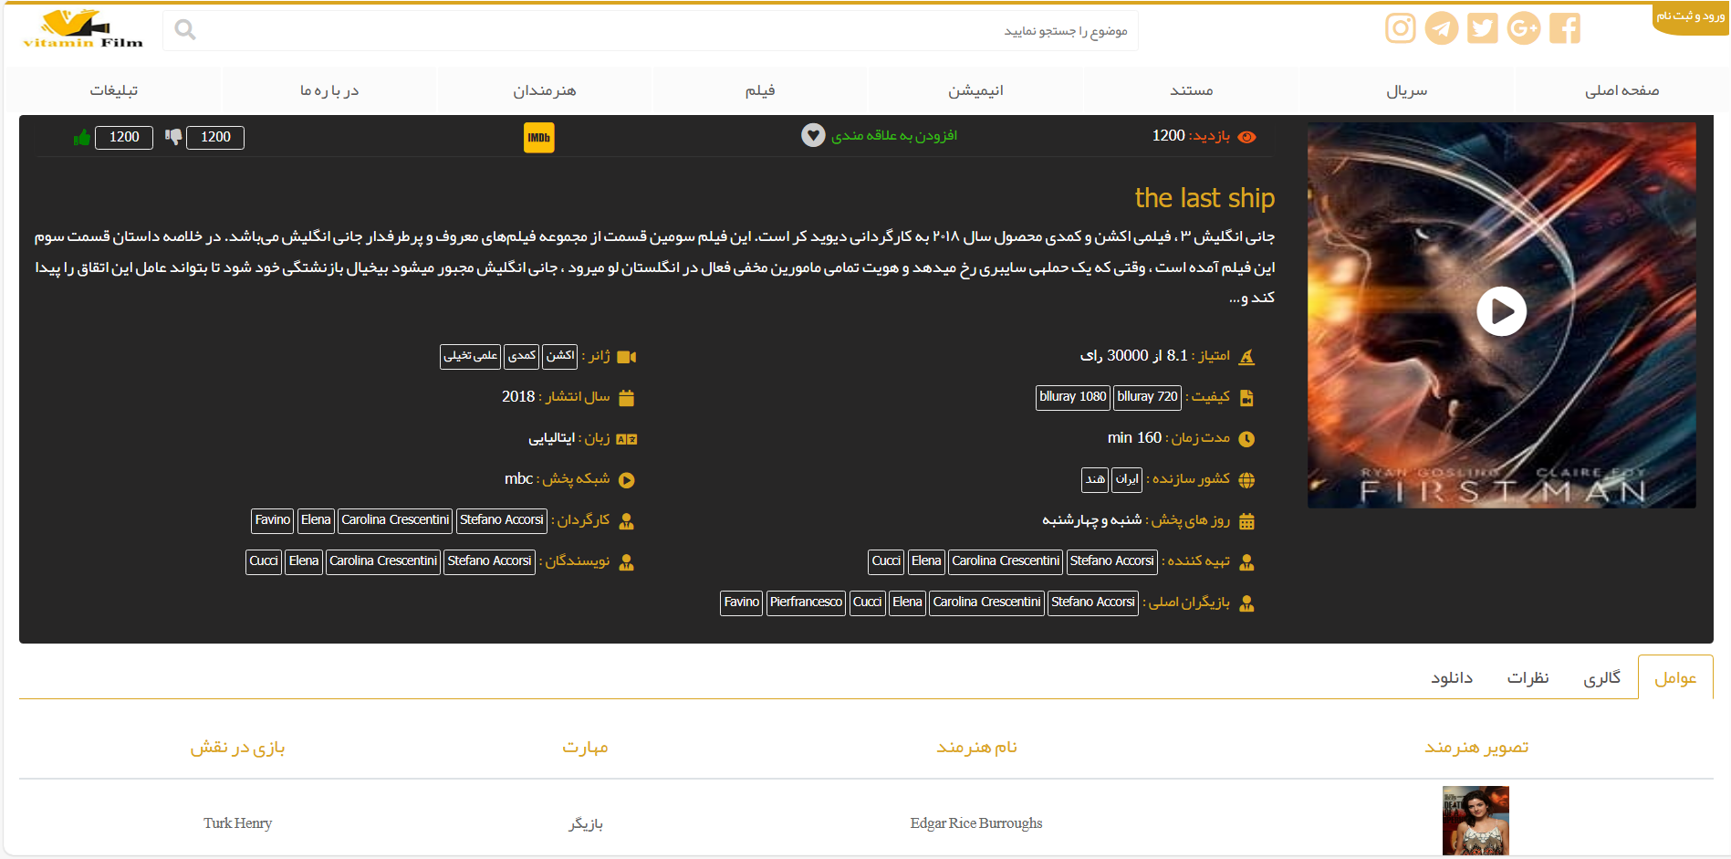Open the login and register button

pyautogui.click(x=1691, y=17)
